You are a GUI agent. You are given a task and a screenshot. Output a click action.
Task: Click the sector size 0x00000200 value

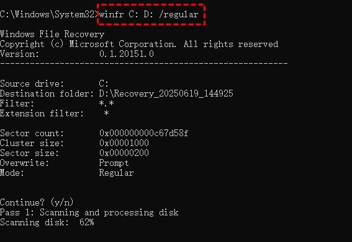coord(124,153)
